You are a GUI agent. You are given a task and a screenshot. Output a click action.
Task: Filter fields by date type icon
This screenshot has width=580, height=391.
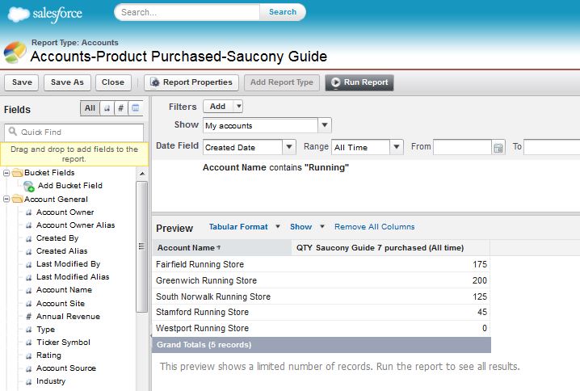tap(136, 108)
